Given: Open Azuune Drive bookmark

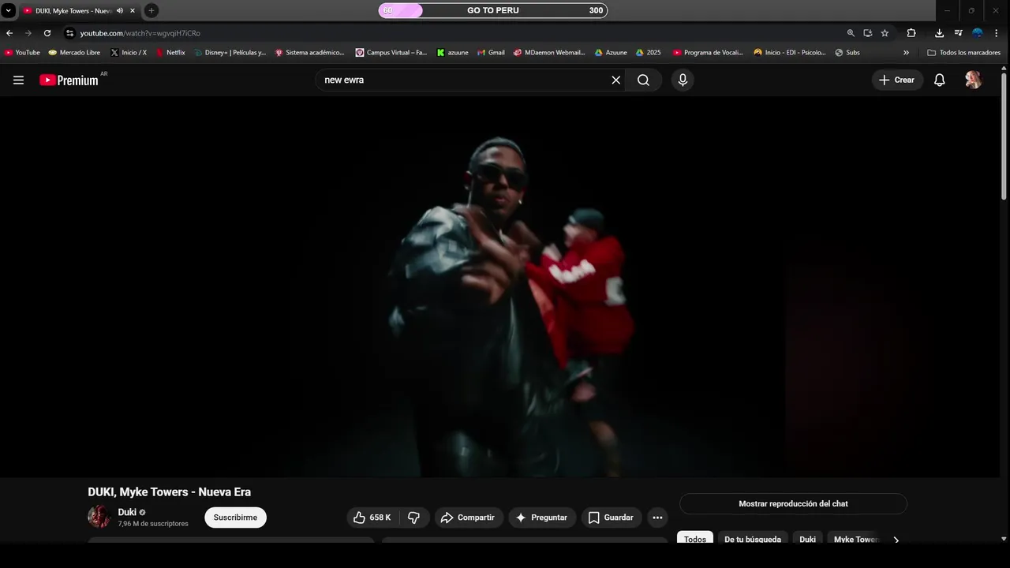Looking at the screenshot, I should (611, 53).
